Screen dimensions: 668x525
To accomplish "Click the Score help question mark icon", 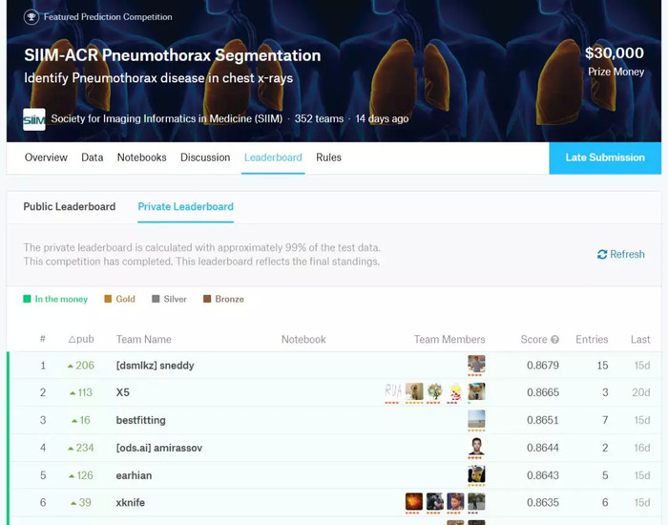I will point(554,340).
